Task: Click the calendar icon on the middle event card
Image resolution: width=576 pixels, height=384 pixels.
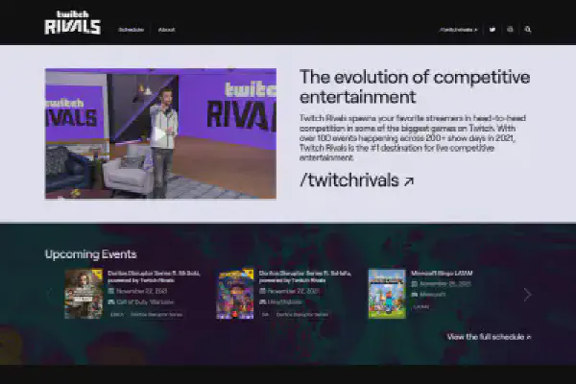Action: coord(262,291)
